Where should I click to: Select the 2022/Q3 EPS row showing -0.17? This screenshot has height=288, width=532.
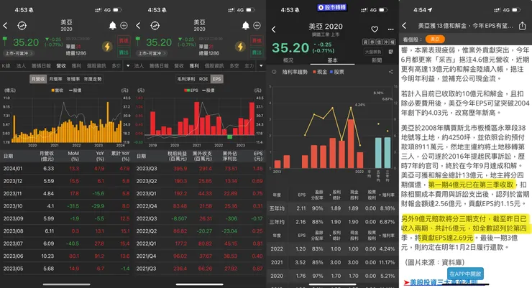click(x=200, y=218)
